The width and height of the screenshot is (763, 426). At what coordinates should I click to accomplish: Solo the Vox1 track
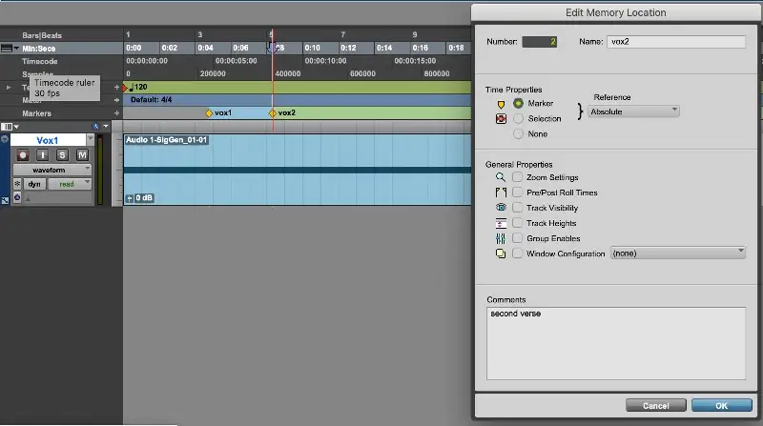click(63, 155)
